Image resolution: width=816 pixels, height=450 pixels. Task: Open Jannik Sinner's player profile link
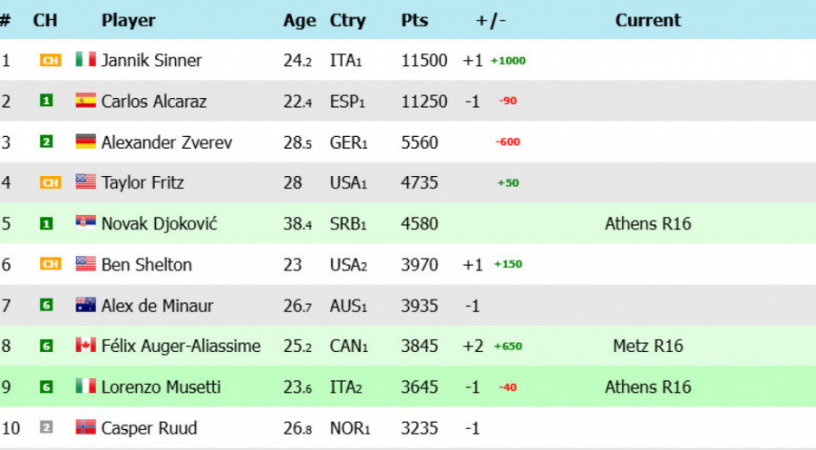[x=151, y=60]
